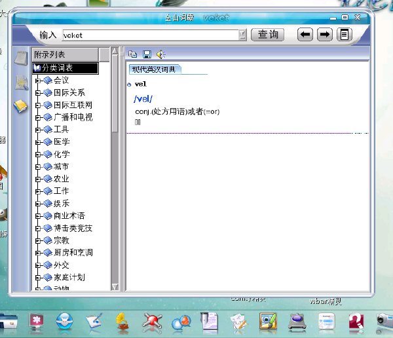Minimize the 金山词霸 window

click(333, 18)
